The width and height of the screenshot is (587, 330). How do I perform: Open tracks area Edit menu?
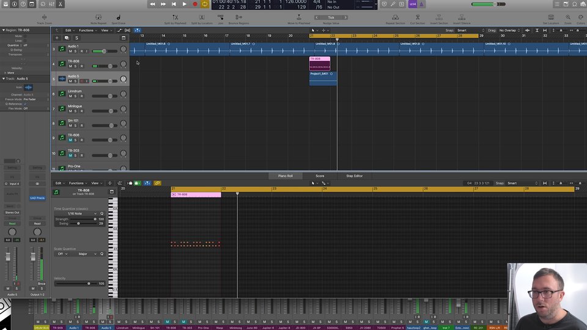click(70, 31)
